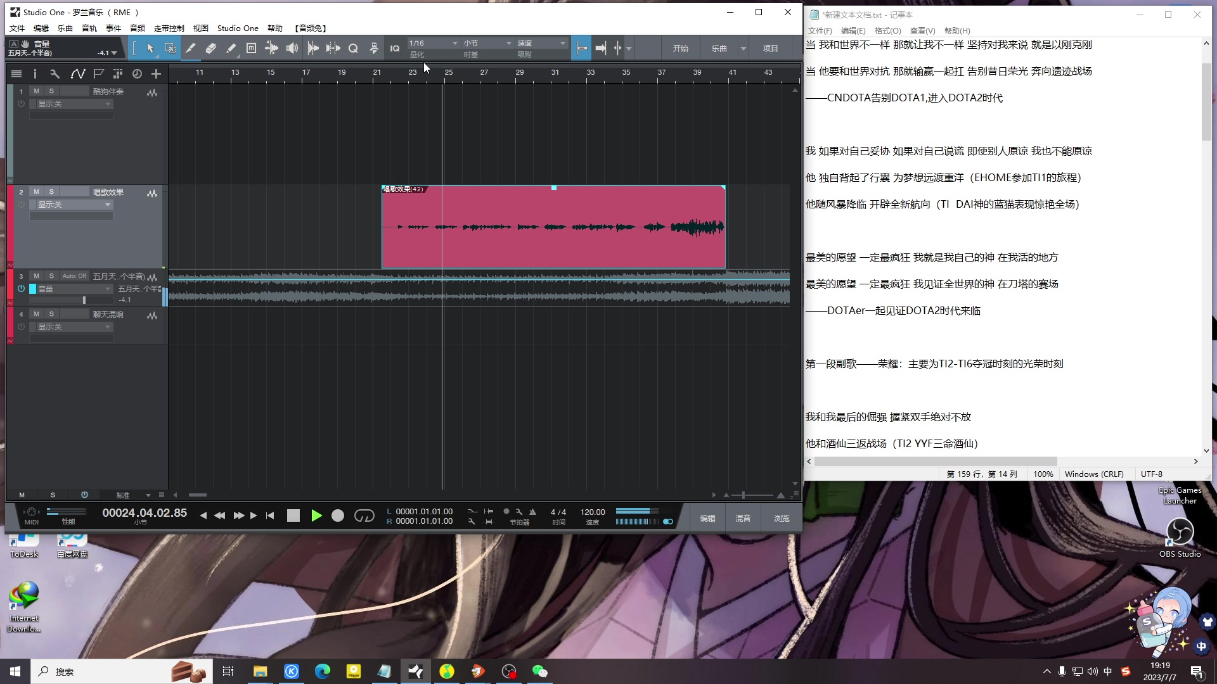Open the inspector i icon
Image resolution: width=1217 pixels, height=684 pixels.
point(35,74)
